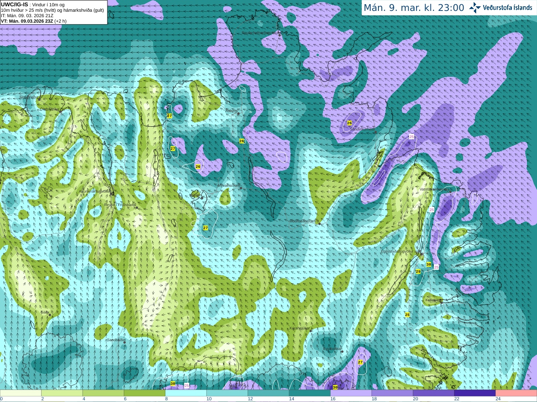The width and height of the screenshot is (537, 402).
Task: Click the Veðurstofa Íslands logo emblem
Action: pyautogui.click(x=475, y=8)
